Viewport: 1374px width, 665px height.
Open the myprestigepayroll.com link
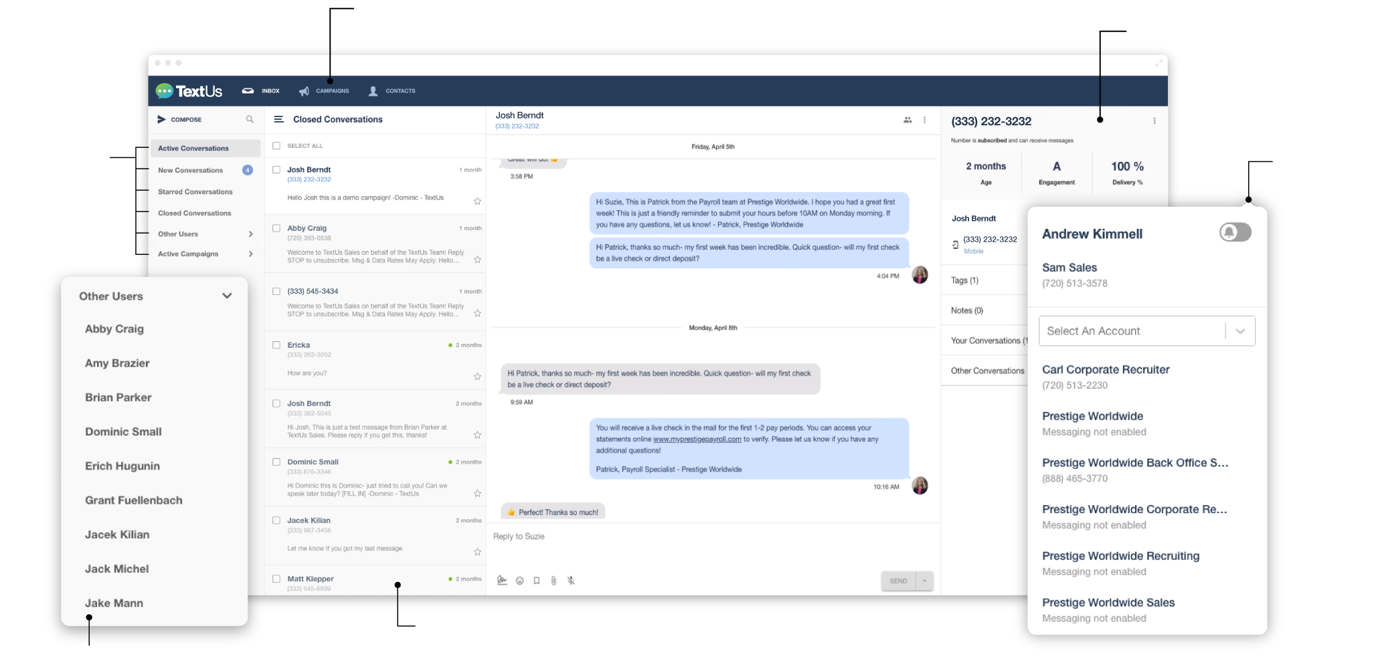[697, 440]
